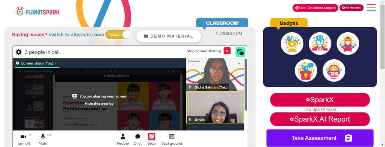Open the SparkX AI Report

320,119
